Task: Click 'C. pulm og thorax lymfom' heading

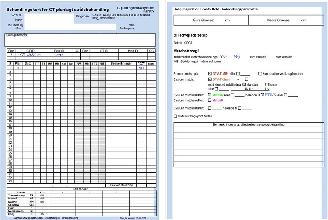Action: [x=135, y=8]
